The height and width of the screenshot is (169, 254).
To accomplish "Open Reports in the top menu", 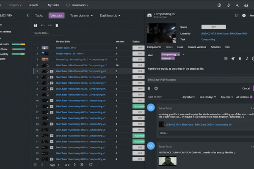I will [x=33, y=5].
